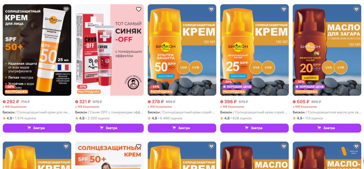Add the 292 ₽ face cream to cart
This screenshot has width=364, height=169.
tap(37, 128)
